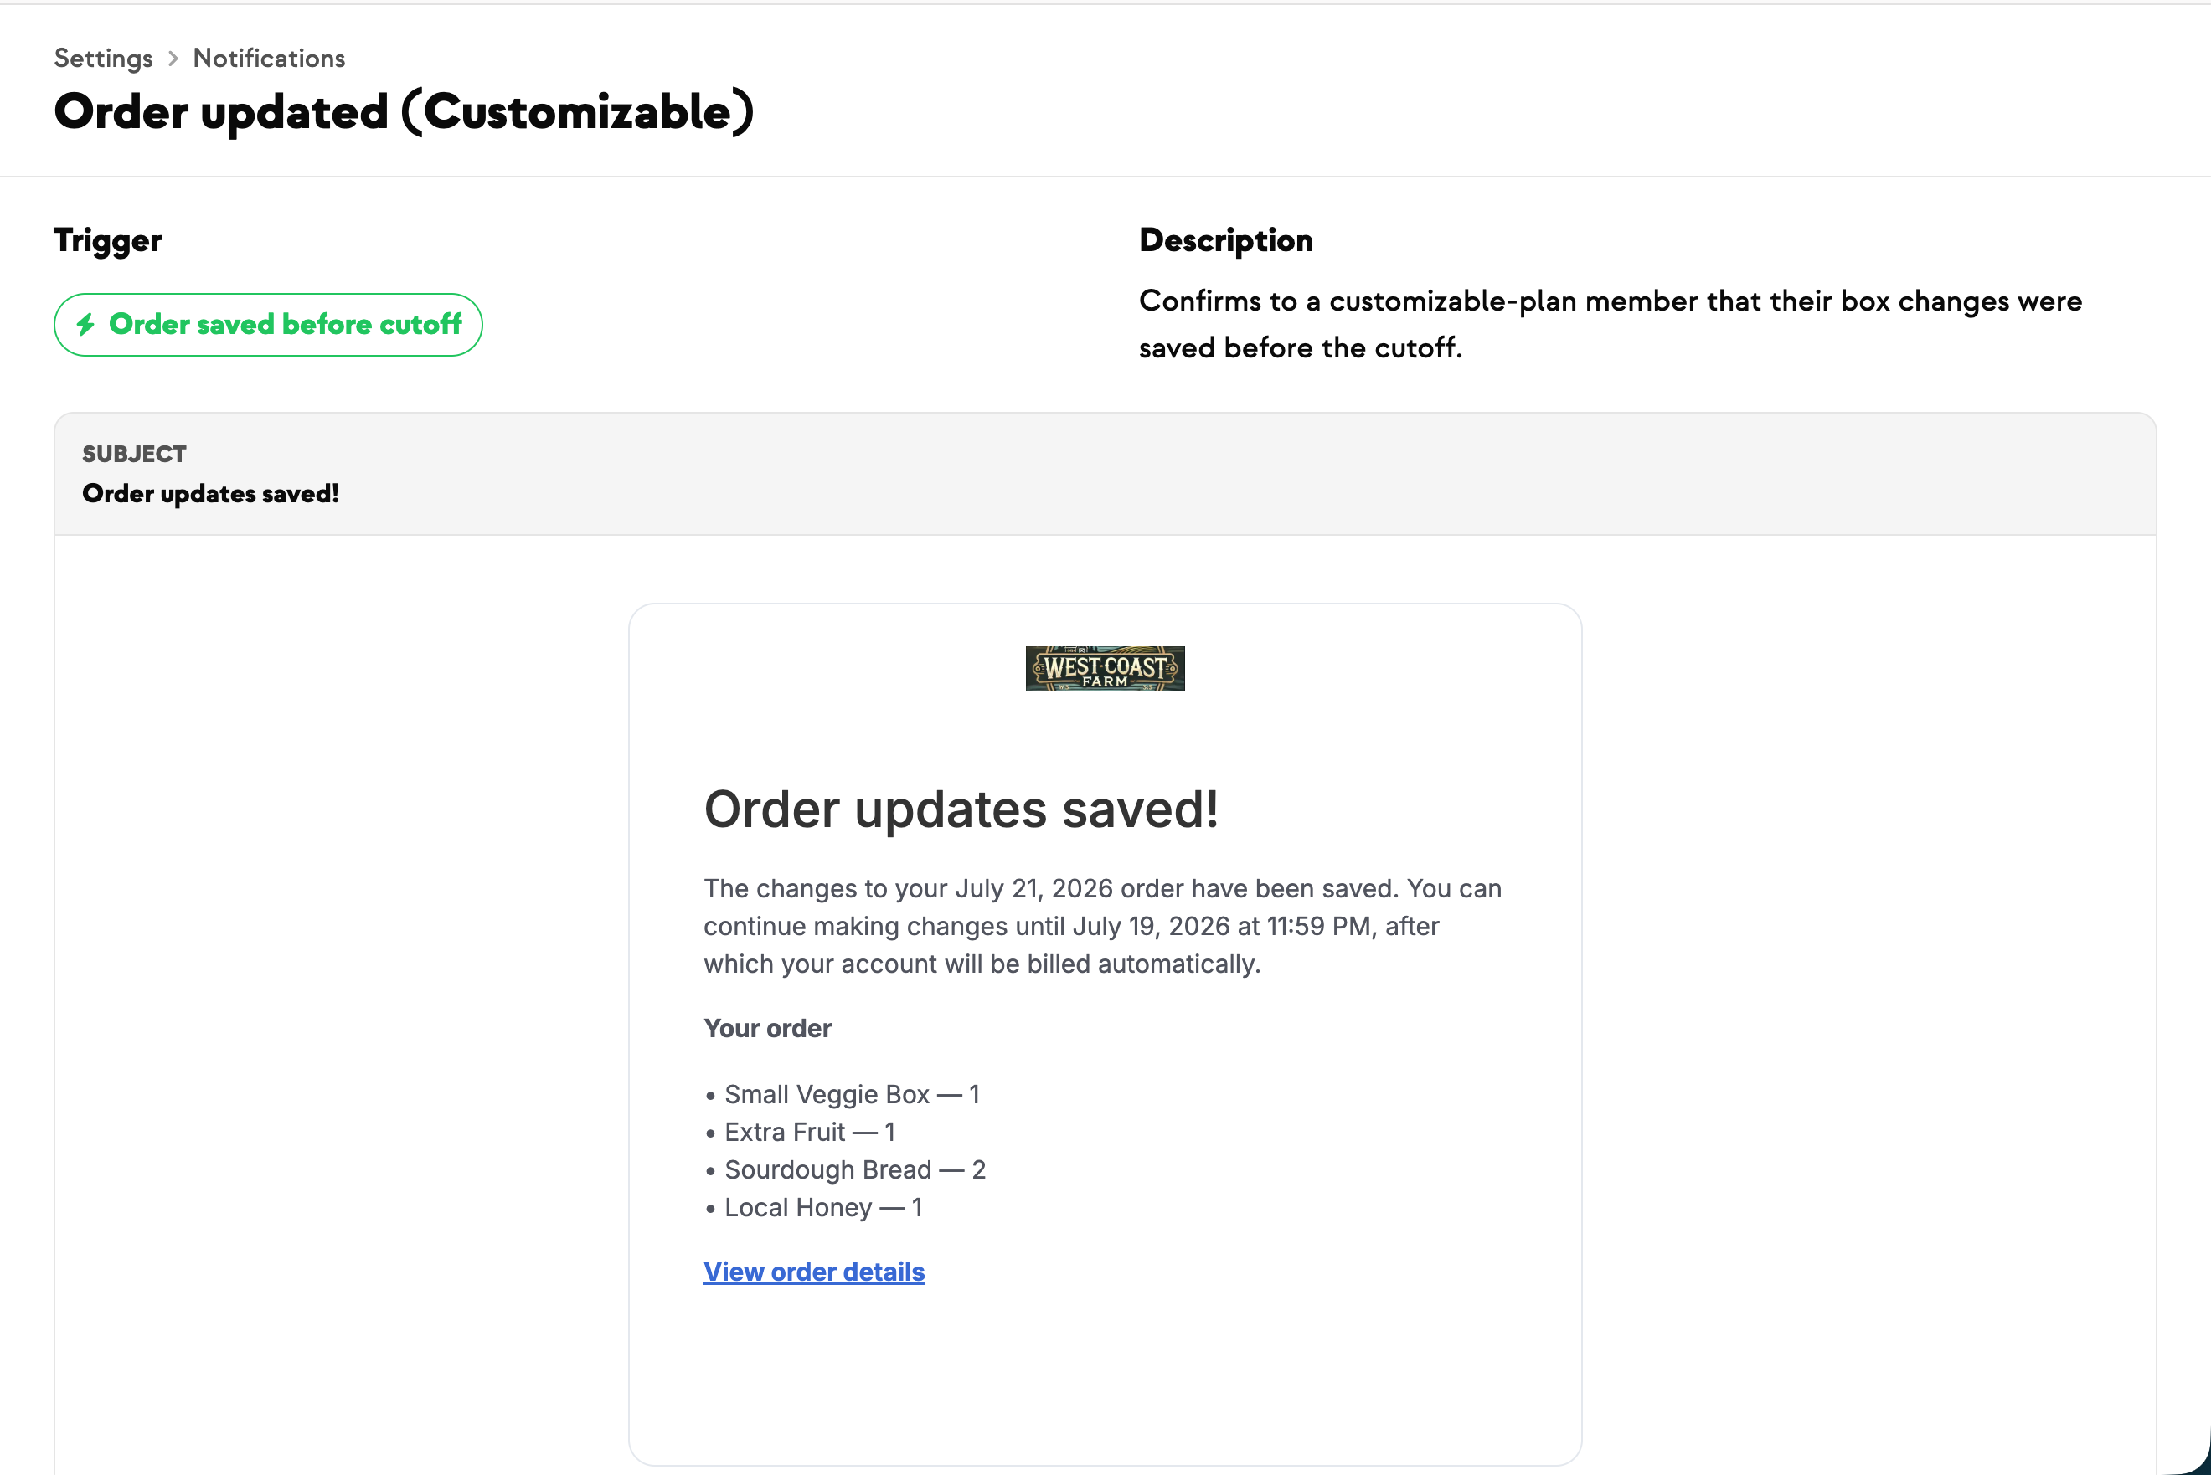Click the West Coast Farm logo

pos(1105,669)
